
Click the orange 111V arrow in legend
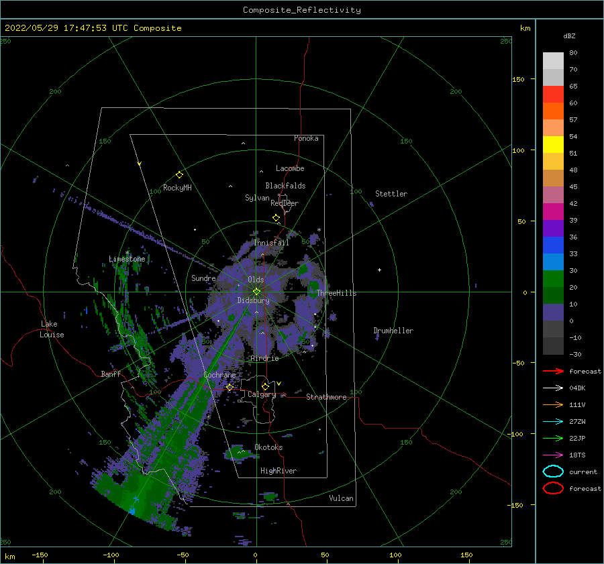pyautogui.click(x=553, y=404)
